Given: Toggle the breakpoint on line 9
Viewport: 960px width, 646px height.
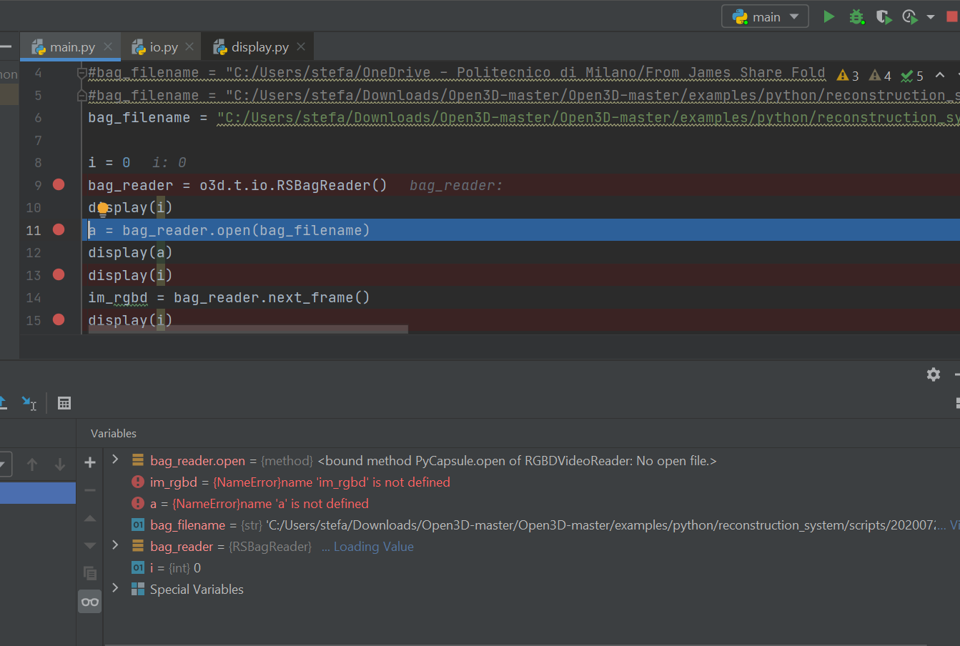Looking at the screenshot, I should point(59,184).
